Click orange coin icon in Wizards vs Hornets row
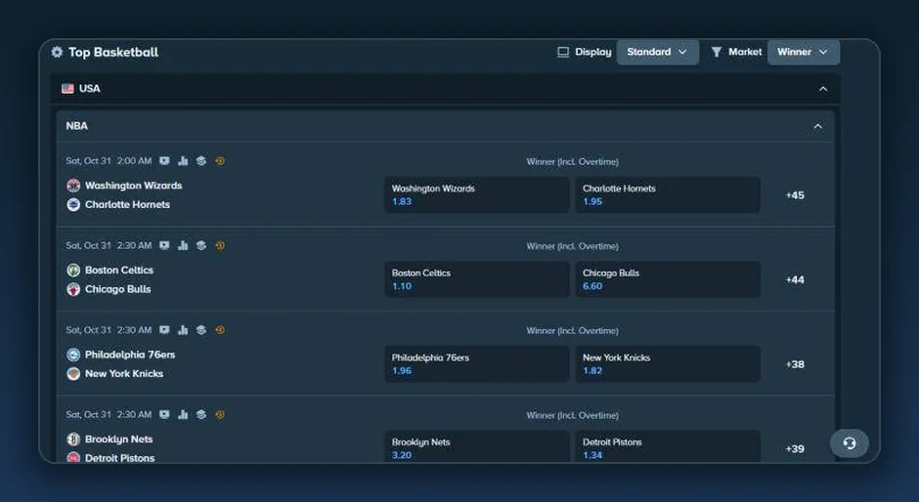Screen dimensions: 919x502 click(x=220, y=160)
